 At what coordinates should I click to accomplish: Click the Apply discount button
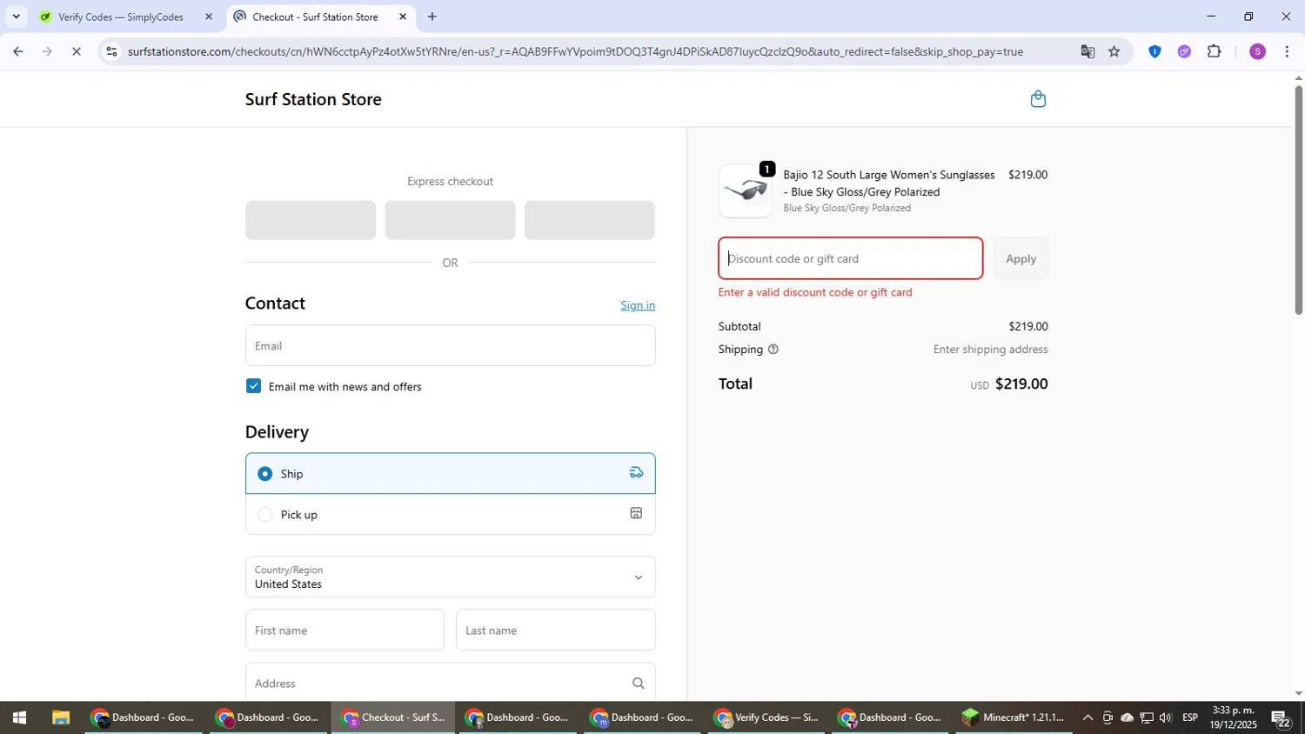pyautogui.click(x=1021, y=258)
